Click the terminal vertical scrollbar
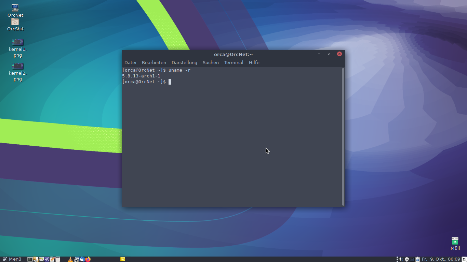Viewport: 467px width, 262px height. pos(343,136)
